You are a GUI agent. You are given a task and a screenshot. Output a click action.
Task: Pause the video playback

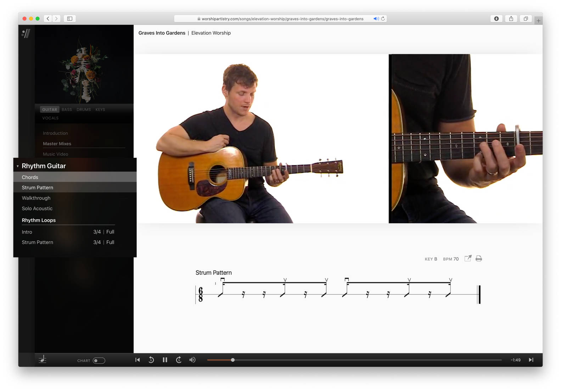pos(165,360)
